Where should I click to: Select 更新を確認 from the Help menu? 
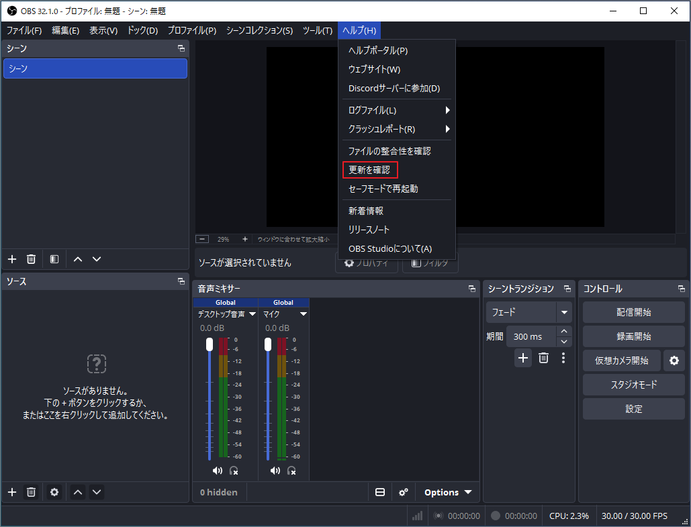click(369, 169)
